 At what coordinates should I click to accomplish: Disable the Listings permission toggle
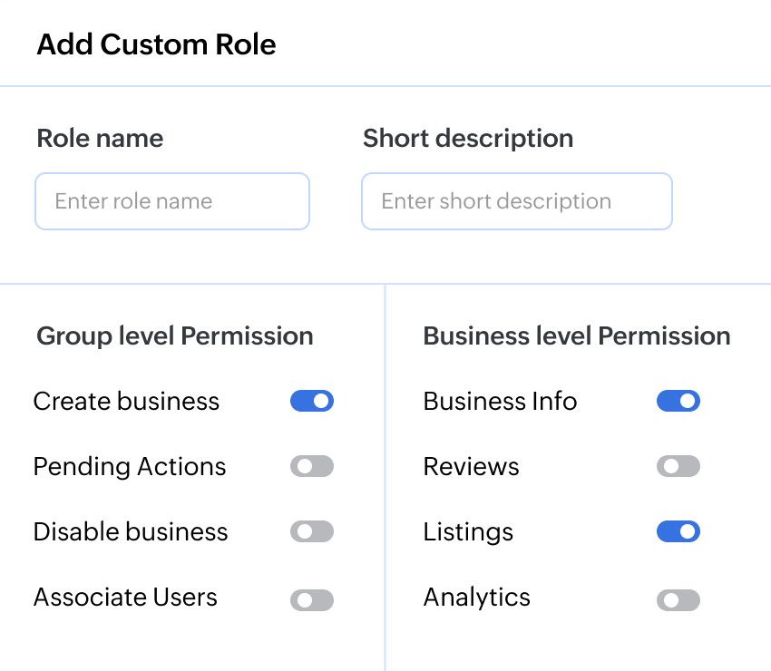678,531
